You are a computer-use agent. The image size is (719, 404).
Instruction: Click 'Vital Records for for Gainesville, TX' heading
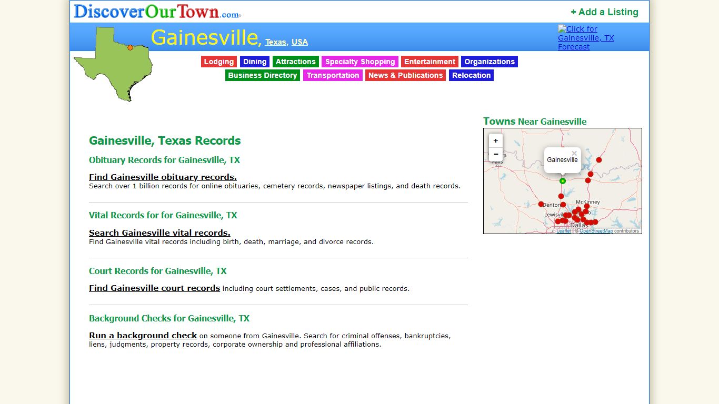click(163, 215)
